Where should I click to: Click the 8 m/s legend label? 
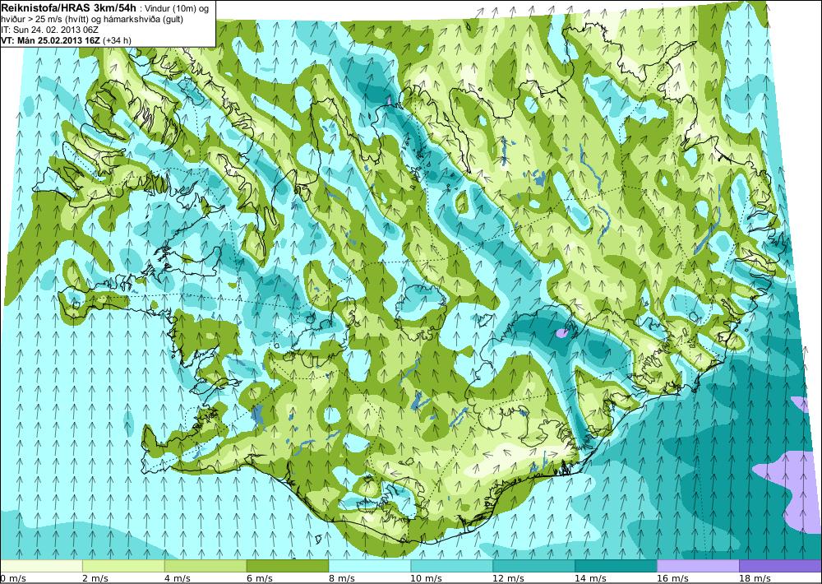click(341, 578)
